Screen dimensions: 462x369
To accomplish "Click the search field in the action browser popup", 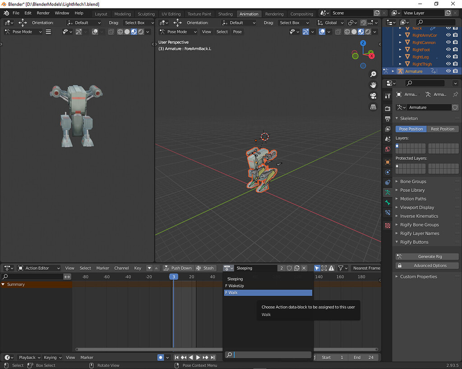I will (x=268, y=355).
